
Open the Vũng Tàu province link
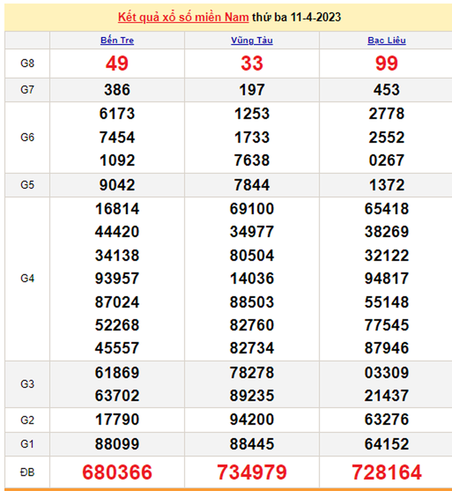252,40
